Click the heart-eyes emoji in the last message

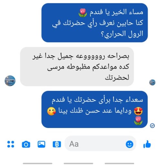coord(138,111)
